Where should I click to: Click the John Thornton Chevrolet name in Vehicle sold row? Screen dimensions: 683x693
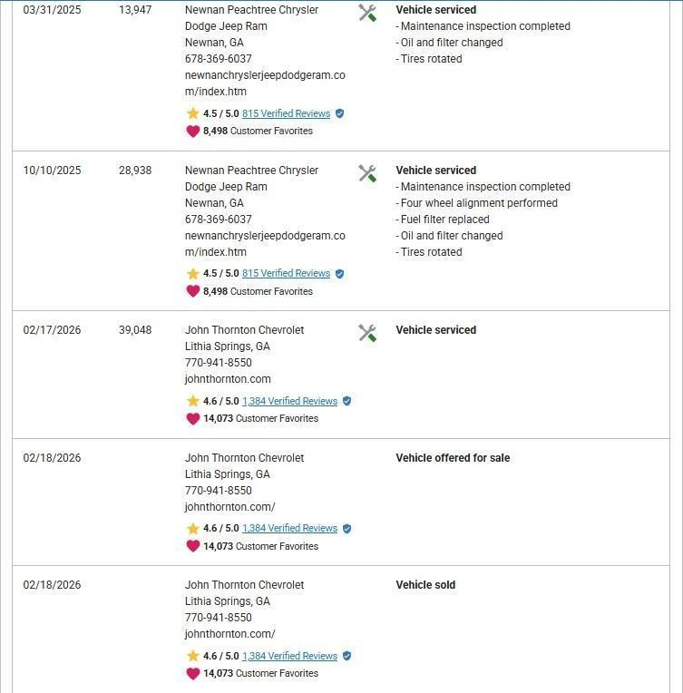point(244,585)
